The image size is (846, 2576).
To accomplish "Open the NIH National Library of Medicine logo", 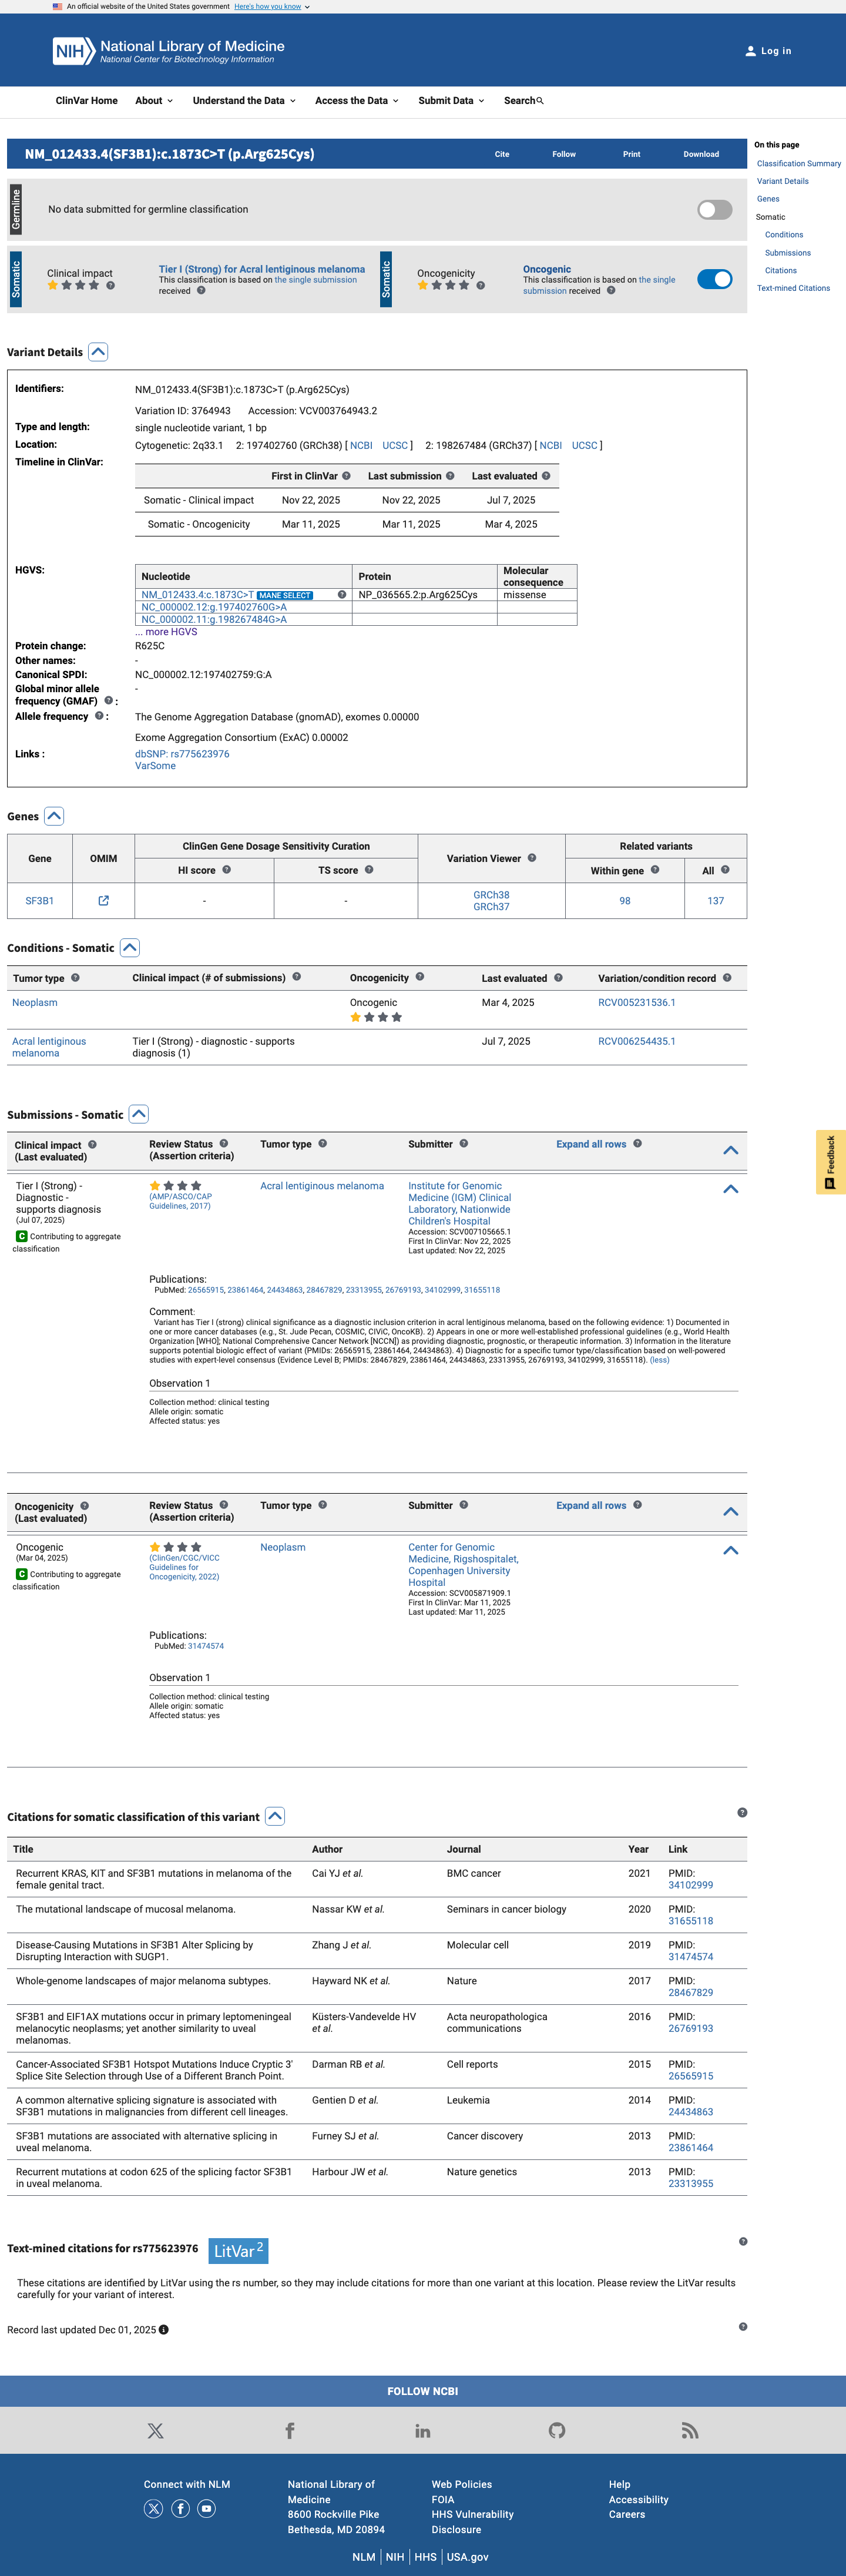I will (168, 51).
